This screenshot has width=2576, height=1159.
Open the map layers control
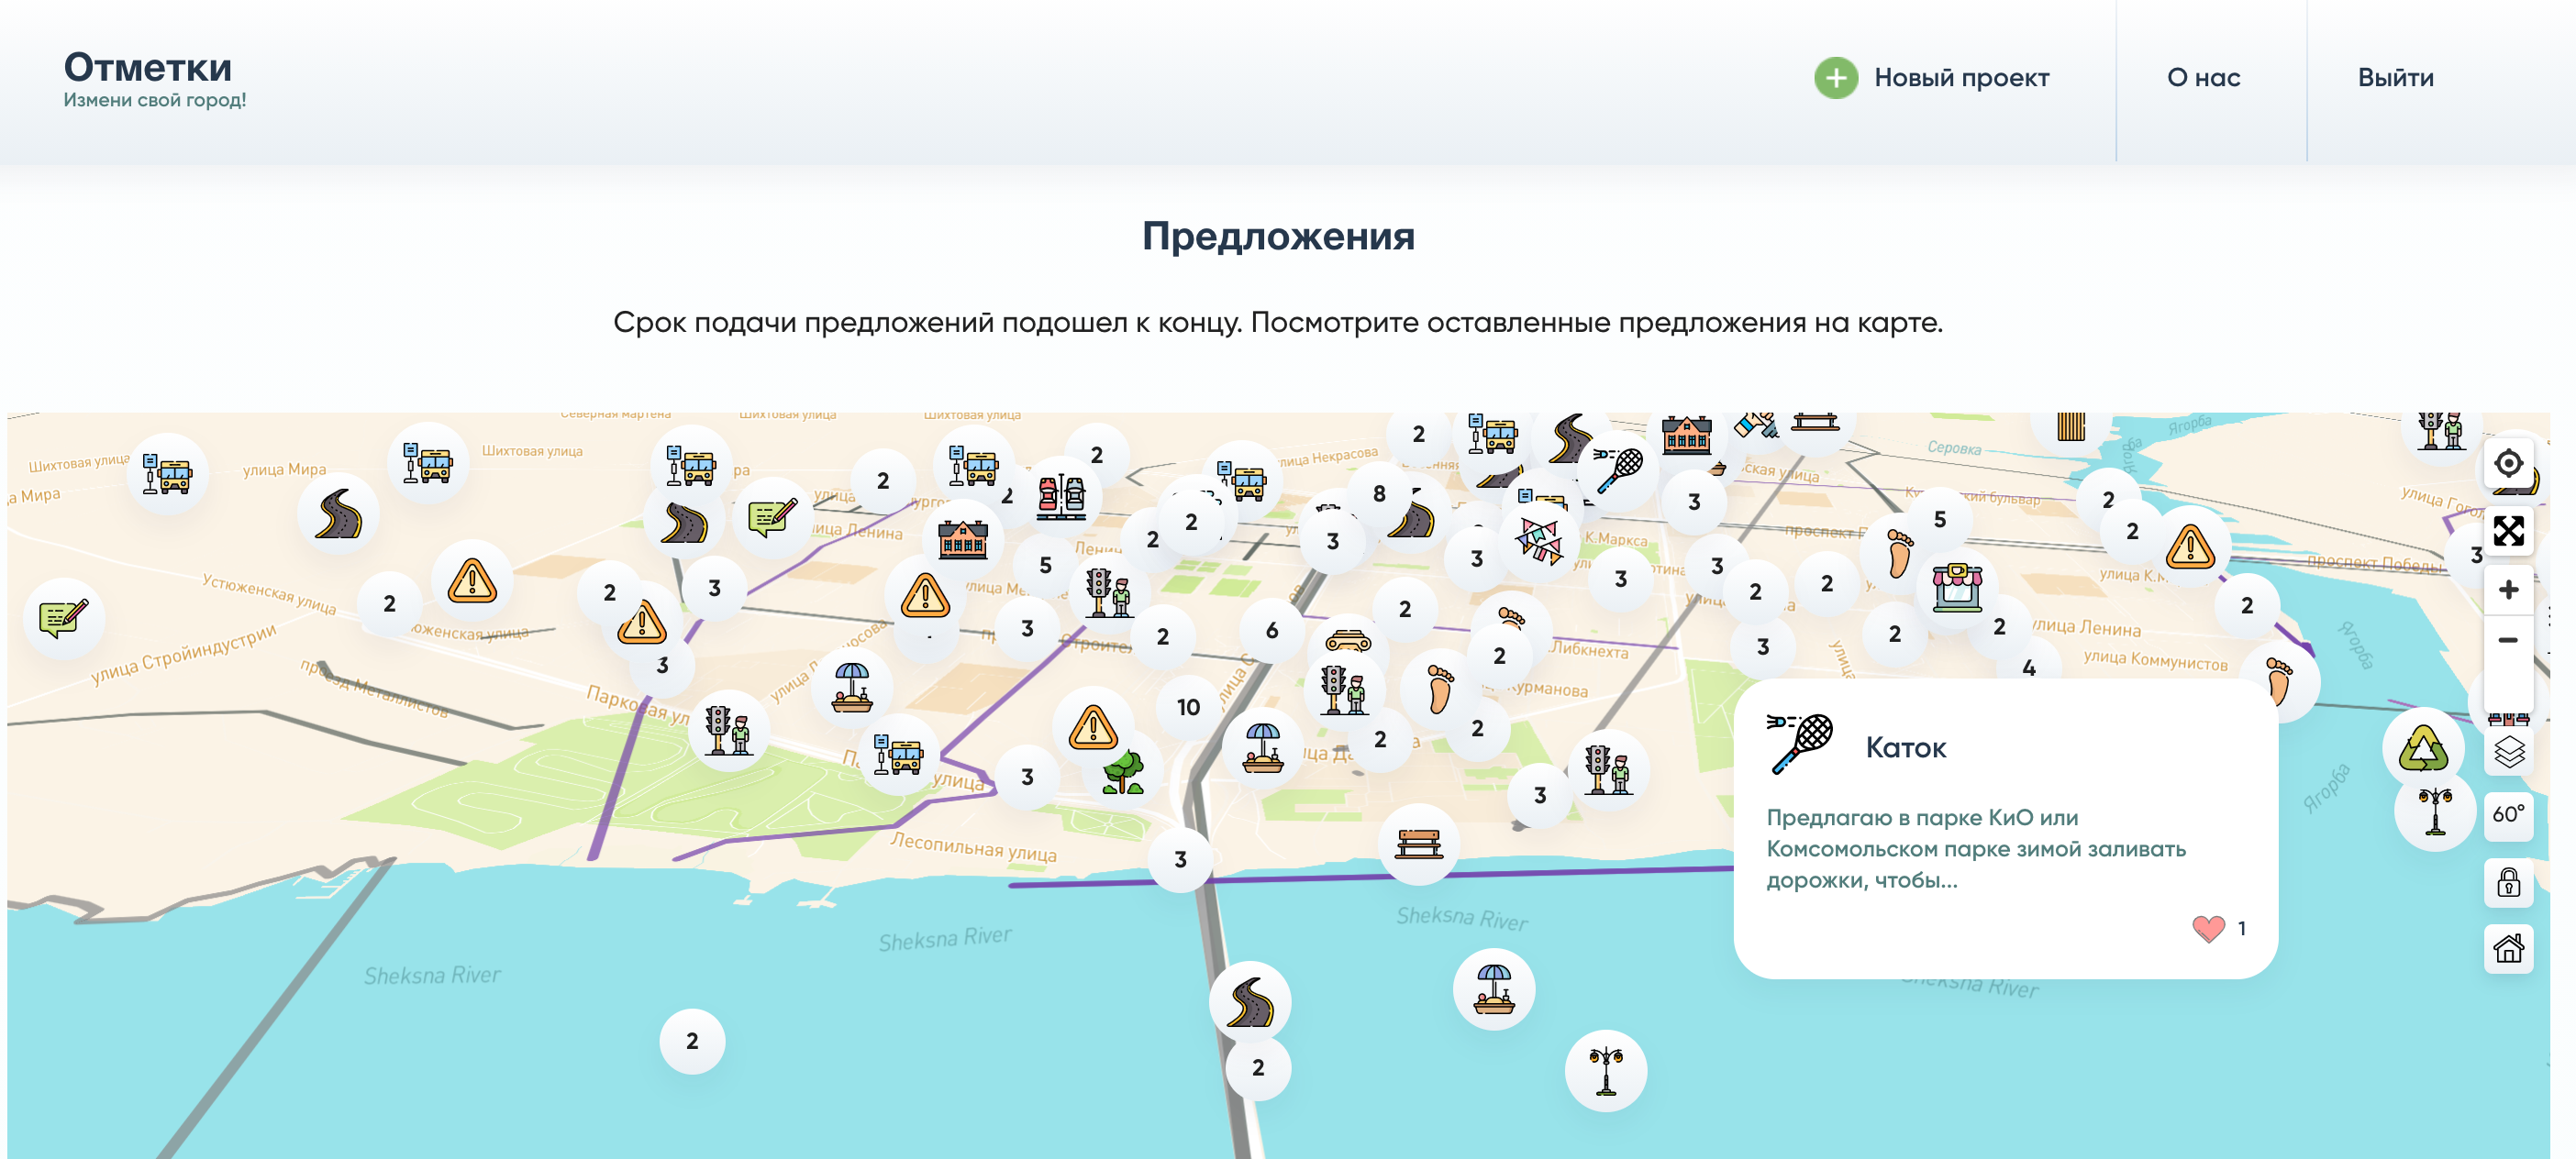[x=2508, y=751]
